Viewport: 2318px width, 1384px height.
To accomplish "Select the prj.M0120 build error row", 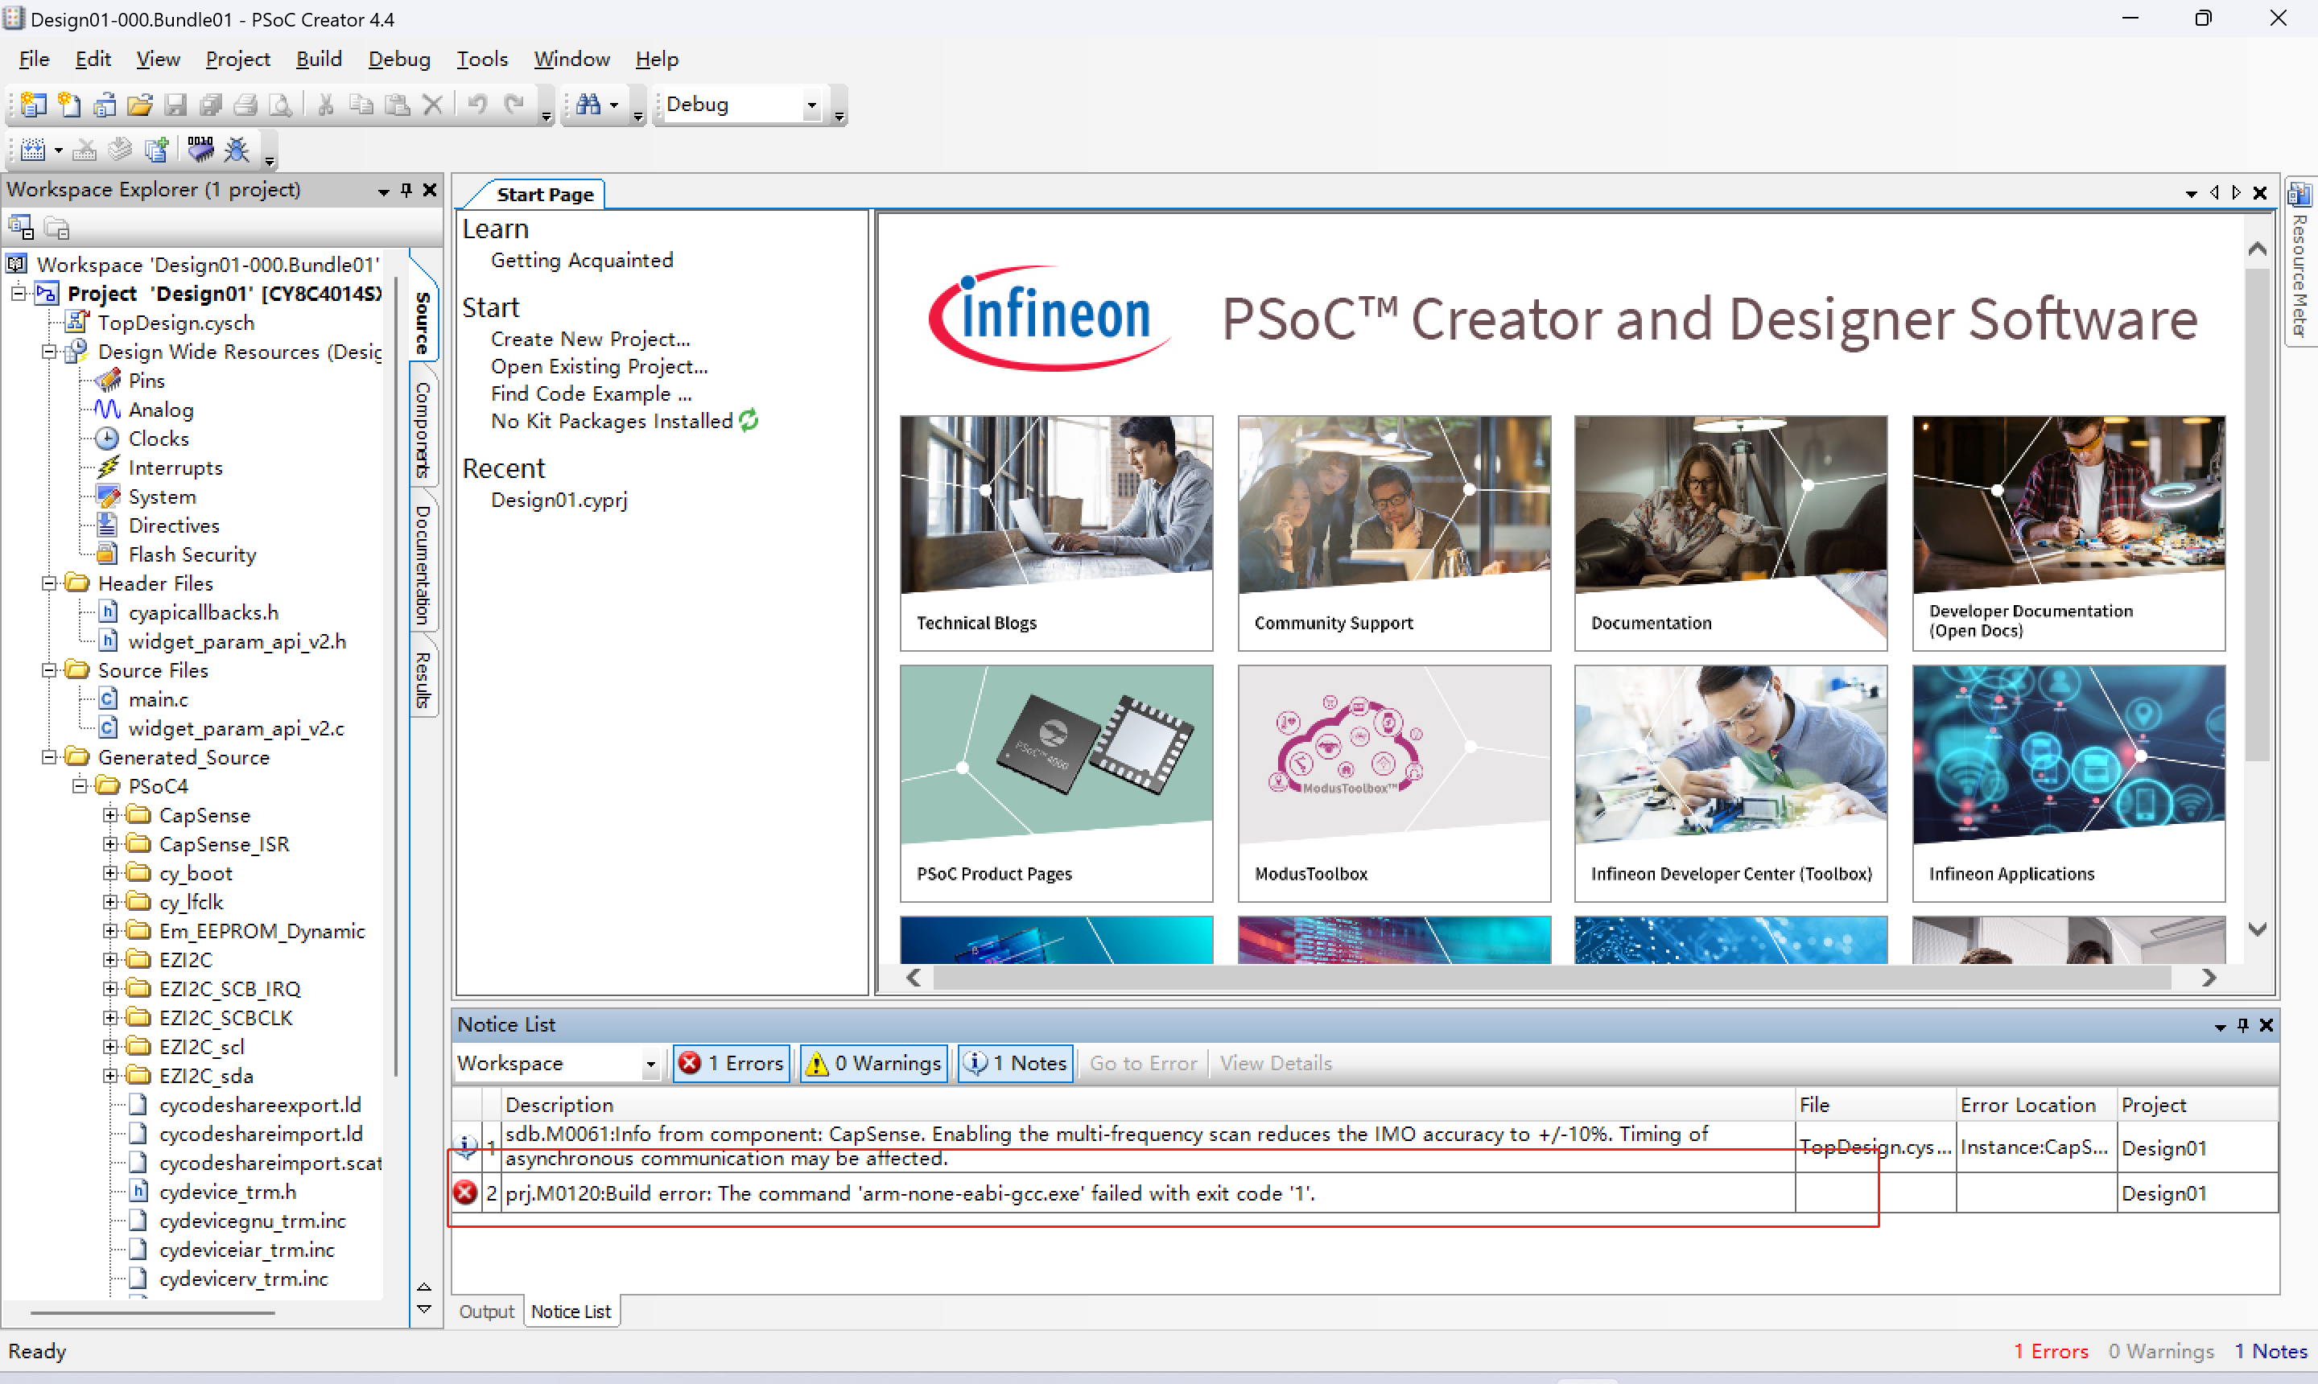I will click(1365, 1192).
